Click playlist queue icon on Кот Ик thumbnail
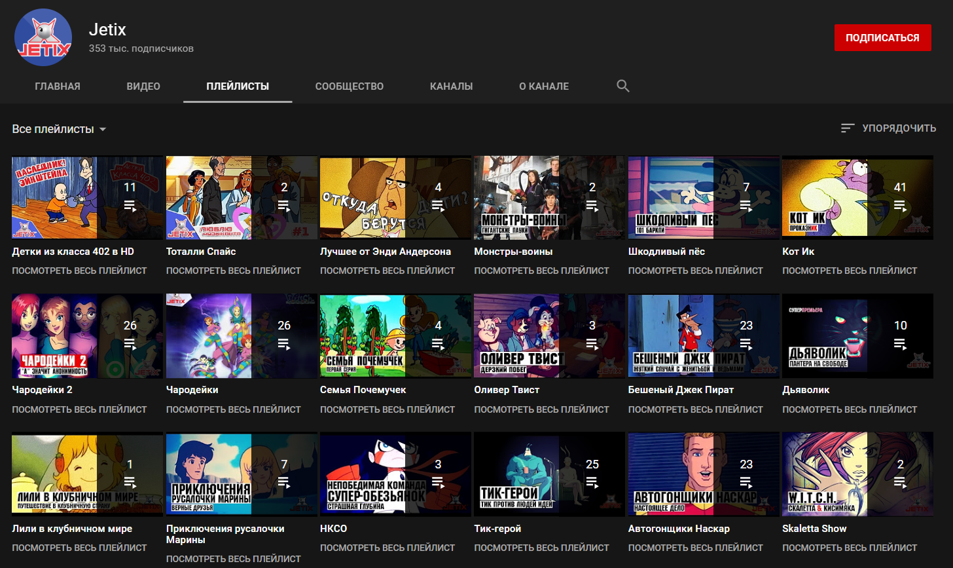 900,206
